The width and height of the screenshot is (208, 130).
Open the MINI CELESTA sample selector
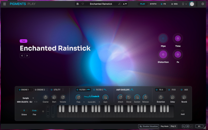(x=25, y=102)
